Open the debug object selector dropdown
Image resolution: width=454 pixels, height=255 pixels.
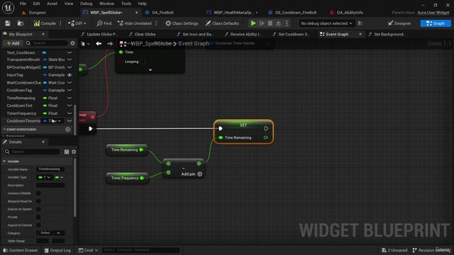(326, 23)
